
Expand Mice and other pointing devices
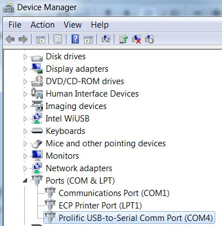(25, 144)
